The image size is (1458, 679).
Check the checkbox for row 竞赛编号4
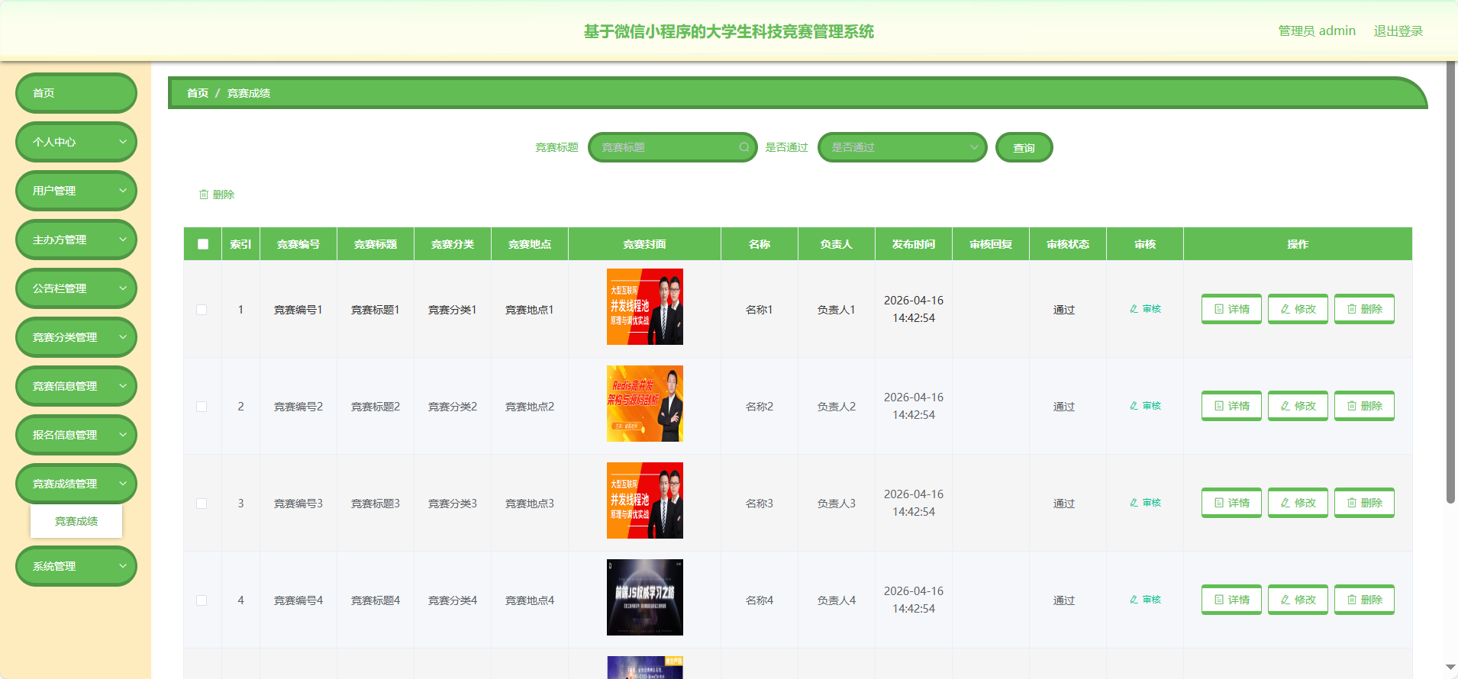click(x=202, y=600)
